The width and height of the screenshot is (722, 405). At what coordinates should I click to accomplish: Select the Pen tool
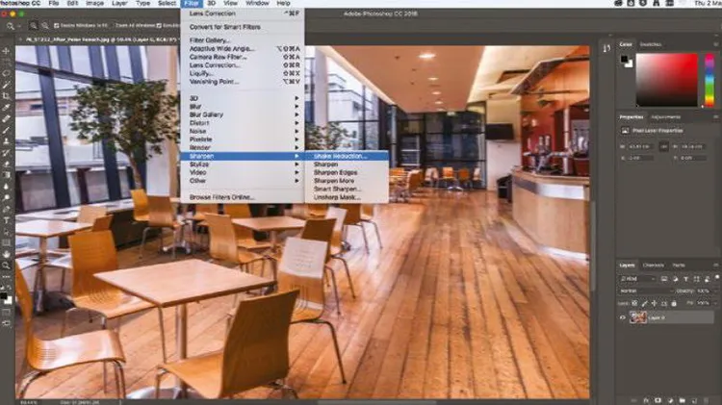point(6,209)
